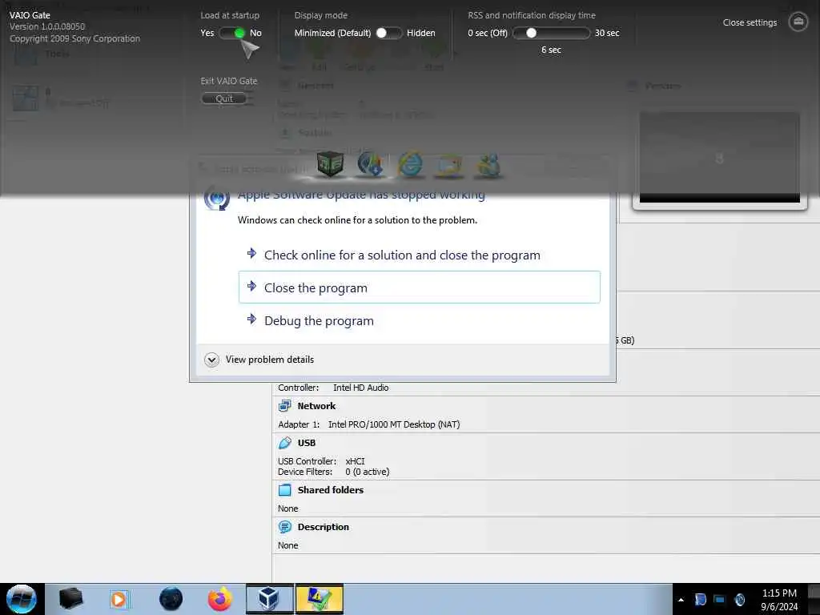
Task: Click 'Intel HD Audio' controller text
Action: pos(361,388)
